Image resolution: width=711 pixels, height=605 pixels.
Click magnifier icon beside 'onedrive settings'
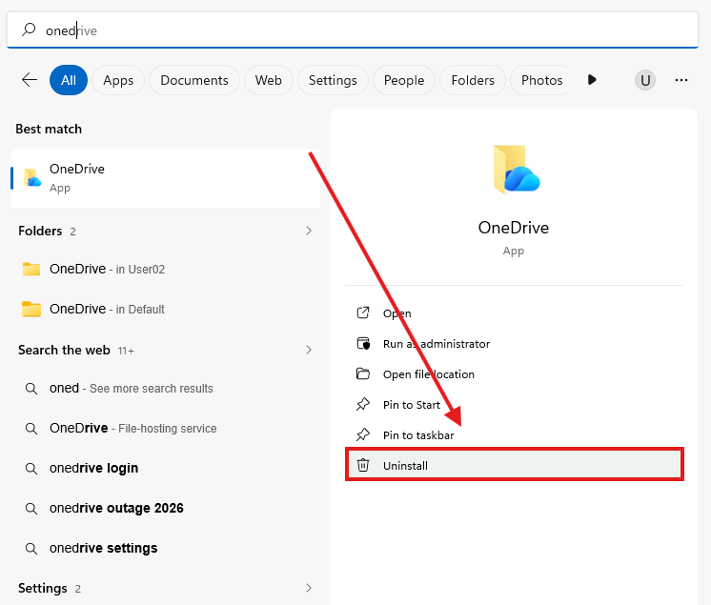(30, 549)
